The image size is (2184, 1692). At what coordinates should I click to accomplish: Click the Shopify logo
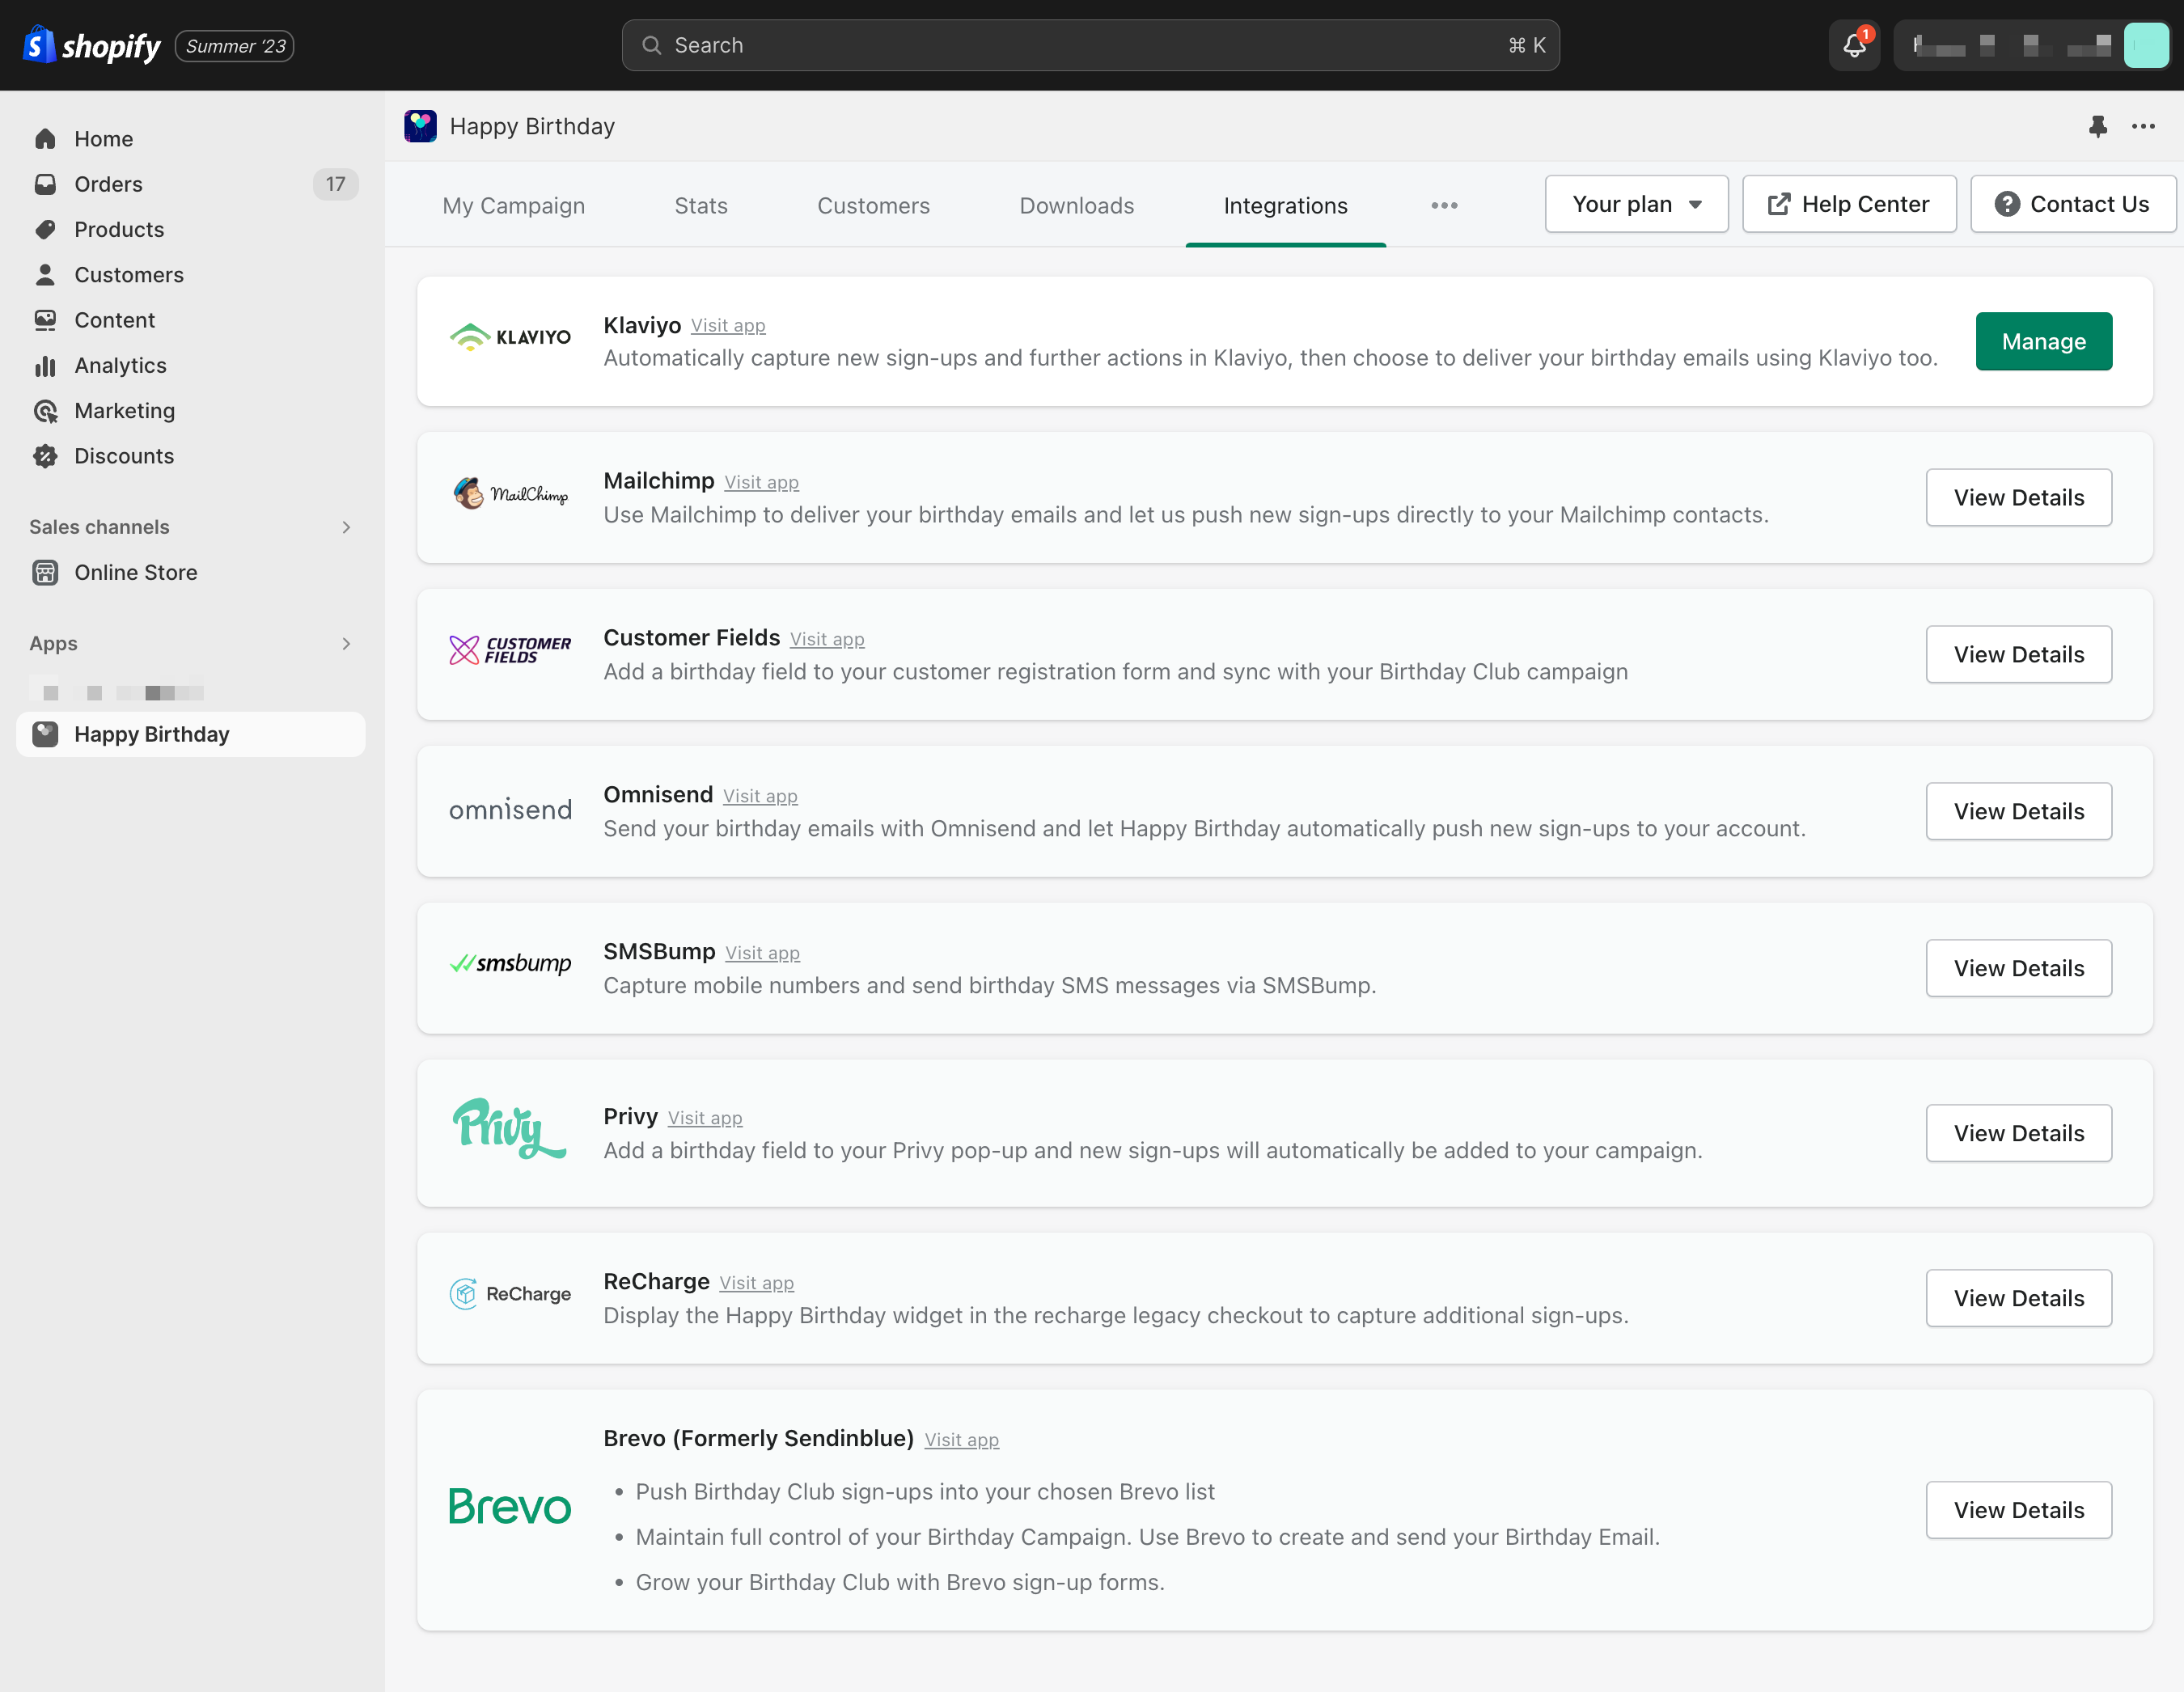pos(91,45)
